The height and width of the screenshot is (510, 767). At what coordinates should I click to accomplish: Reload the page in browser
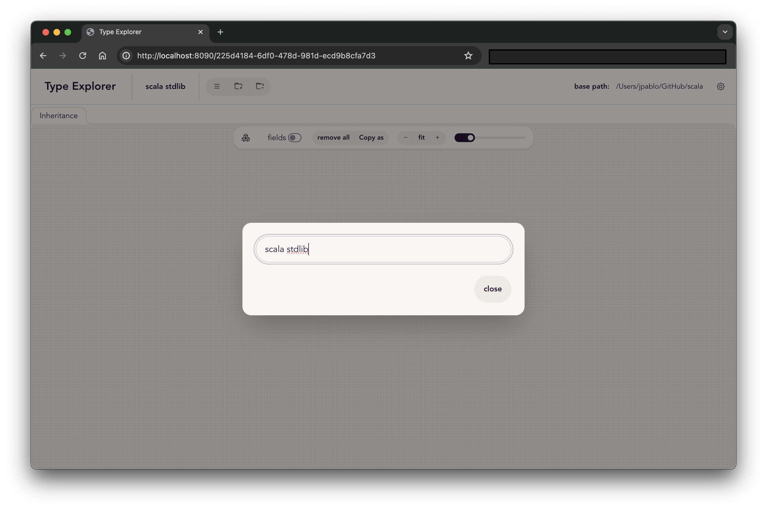pyautogui.click(x=83, y=56)
